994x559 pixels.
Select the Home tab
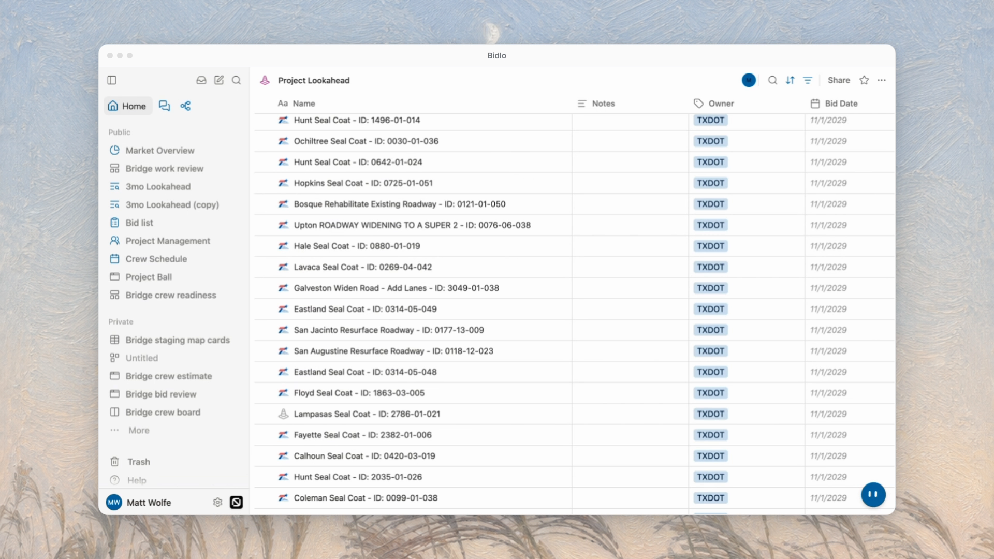pyautogui.click(x=127, y=106)
